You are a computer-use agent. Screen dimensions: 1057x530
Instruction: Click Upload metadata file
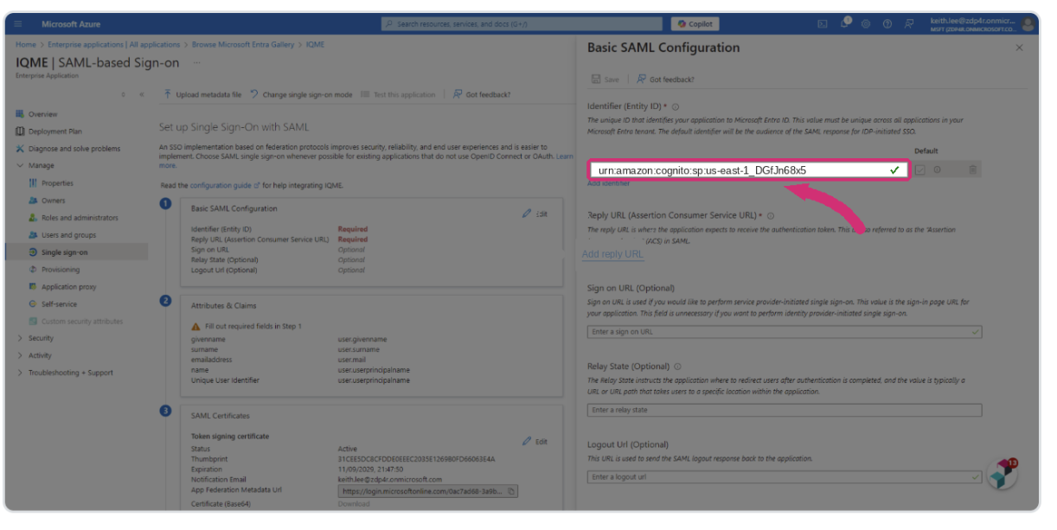(x=202, y=94)
